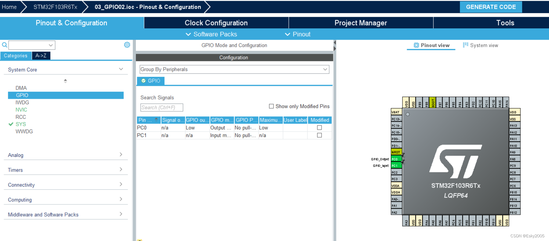This screenshot has height=241, width=549.
Task: Toggle Show only Modified Pins checkbox
Action: (x=271, y=106)
